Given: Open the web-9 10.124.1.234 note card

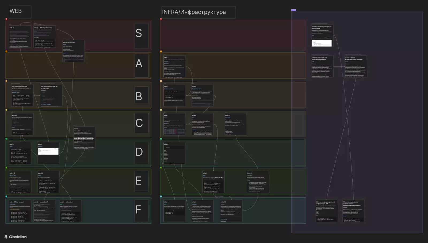Looking at the screenshot, I should [73, 51].
